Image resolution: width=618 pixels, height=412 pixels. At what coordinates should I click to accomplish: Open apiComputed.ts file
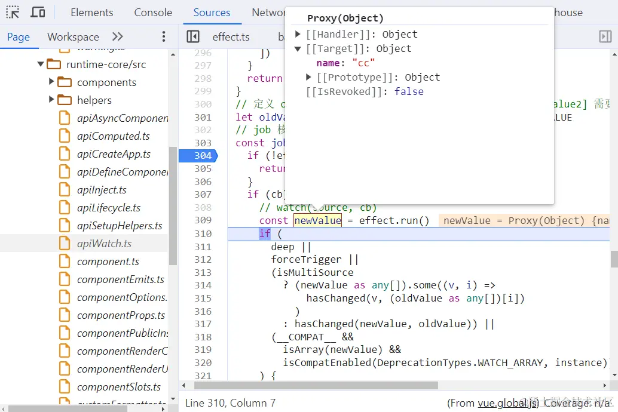pyautogui.click(x=114, y=136)
